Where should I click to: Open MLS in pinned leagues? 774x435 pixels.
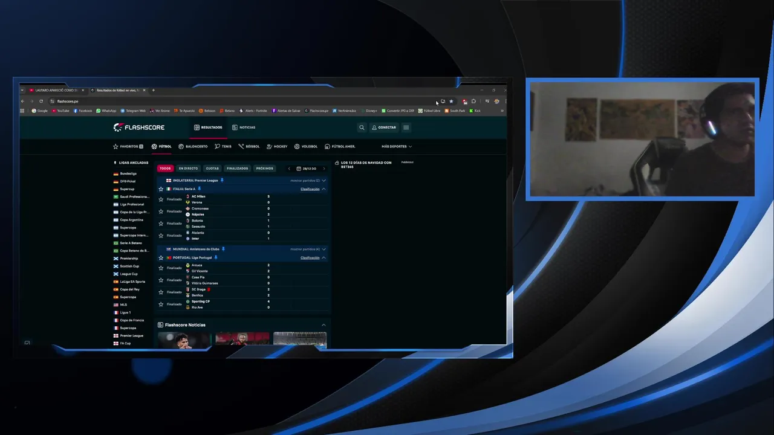120,304
